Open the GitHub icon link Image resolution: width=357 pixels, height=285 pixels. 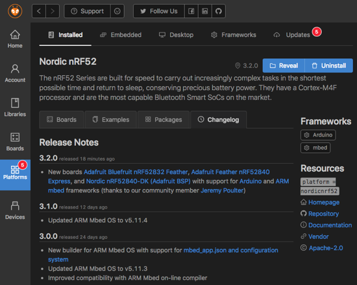[x=219, y=11]
